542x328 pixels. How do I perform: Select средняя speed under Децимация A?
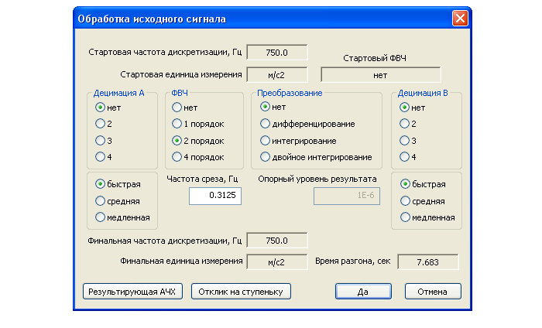click(99, 200)
